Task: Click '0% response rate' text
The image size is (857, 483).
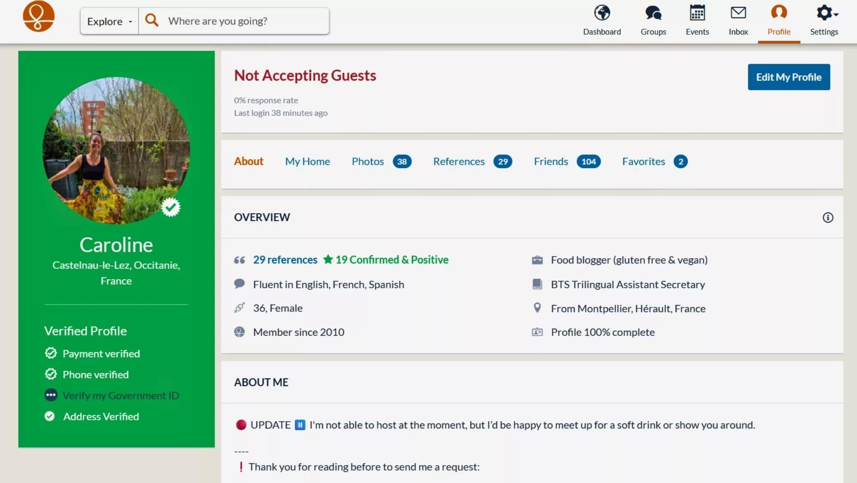Action: [x=266, y=100]
